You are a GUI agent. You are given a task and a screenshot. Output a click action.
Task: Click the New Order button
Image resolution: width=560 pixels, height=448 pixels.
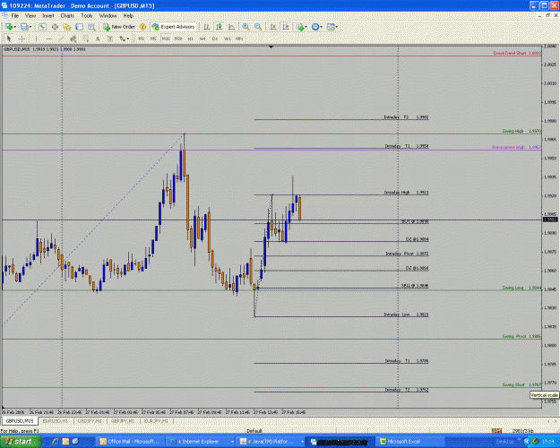click(119, 27)
